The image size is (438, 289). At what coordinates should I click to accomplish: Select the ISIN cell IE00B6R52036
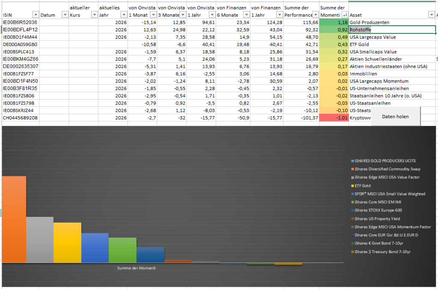20,22
